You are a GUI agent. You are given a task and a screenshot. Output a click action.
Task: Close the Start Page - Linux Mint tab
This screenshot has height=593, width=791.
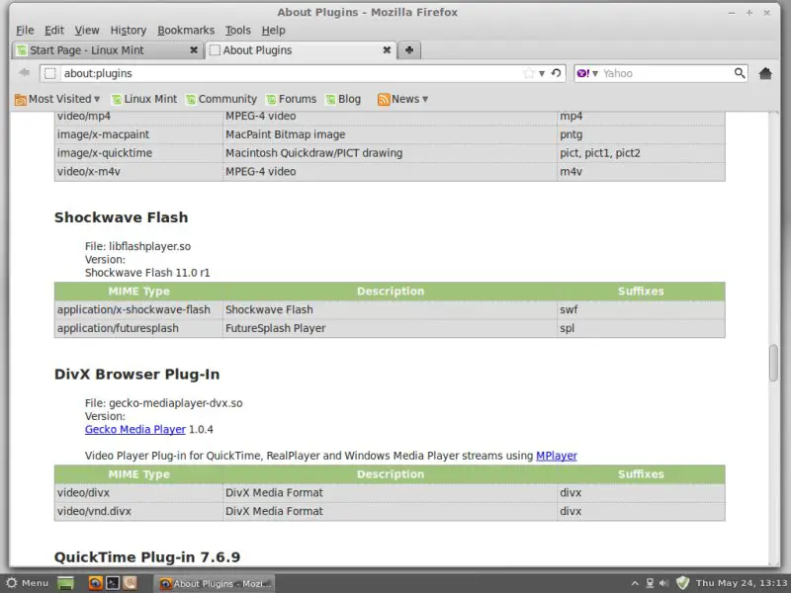(x=193, y=50)
